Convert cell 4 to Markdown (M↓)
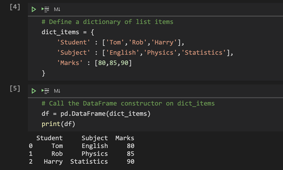Image resolution: width=283 pixels, height=170 pixels. coord(57,9)
